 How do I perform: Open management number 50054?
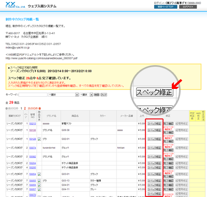33,174
